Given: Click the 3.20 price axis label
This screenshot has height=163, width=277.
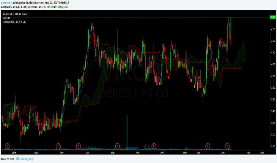Looking at the screenshot, I should [x=273, y=123].
